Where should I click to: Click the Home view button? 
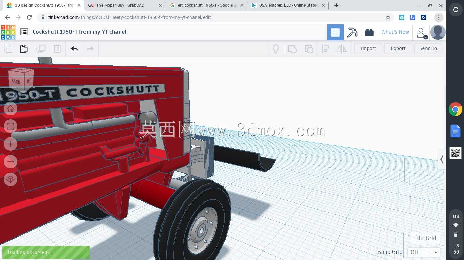(11, 109)
